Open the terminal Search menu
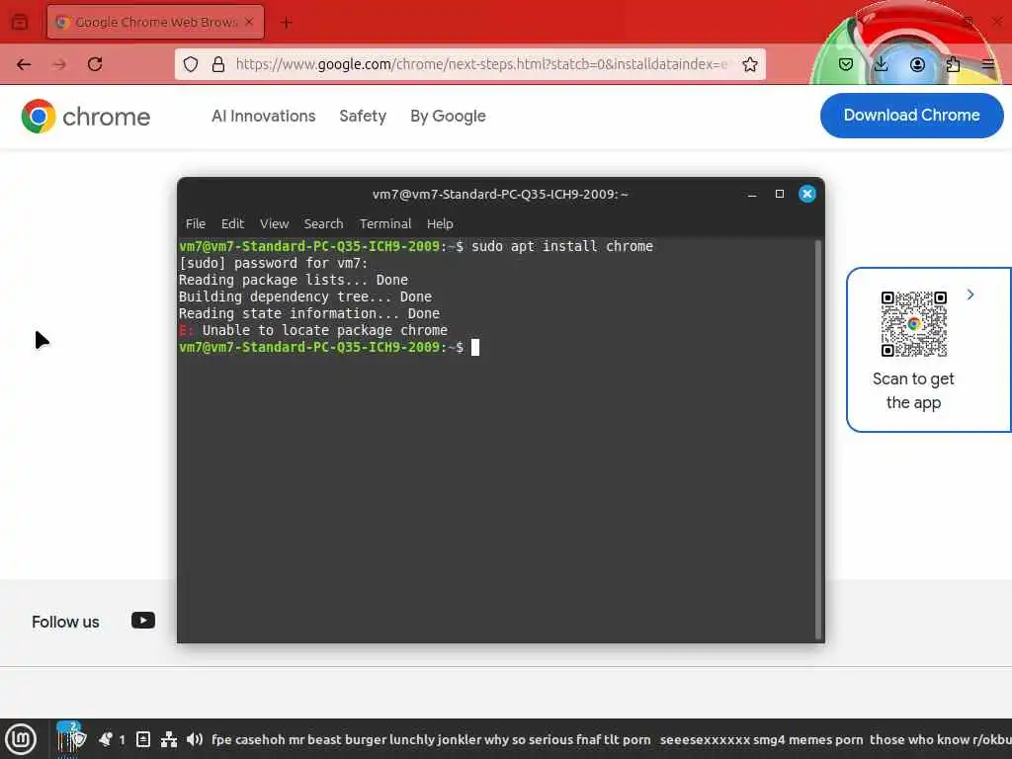 coord(323,223)
